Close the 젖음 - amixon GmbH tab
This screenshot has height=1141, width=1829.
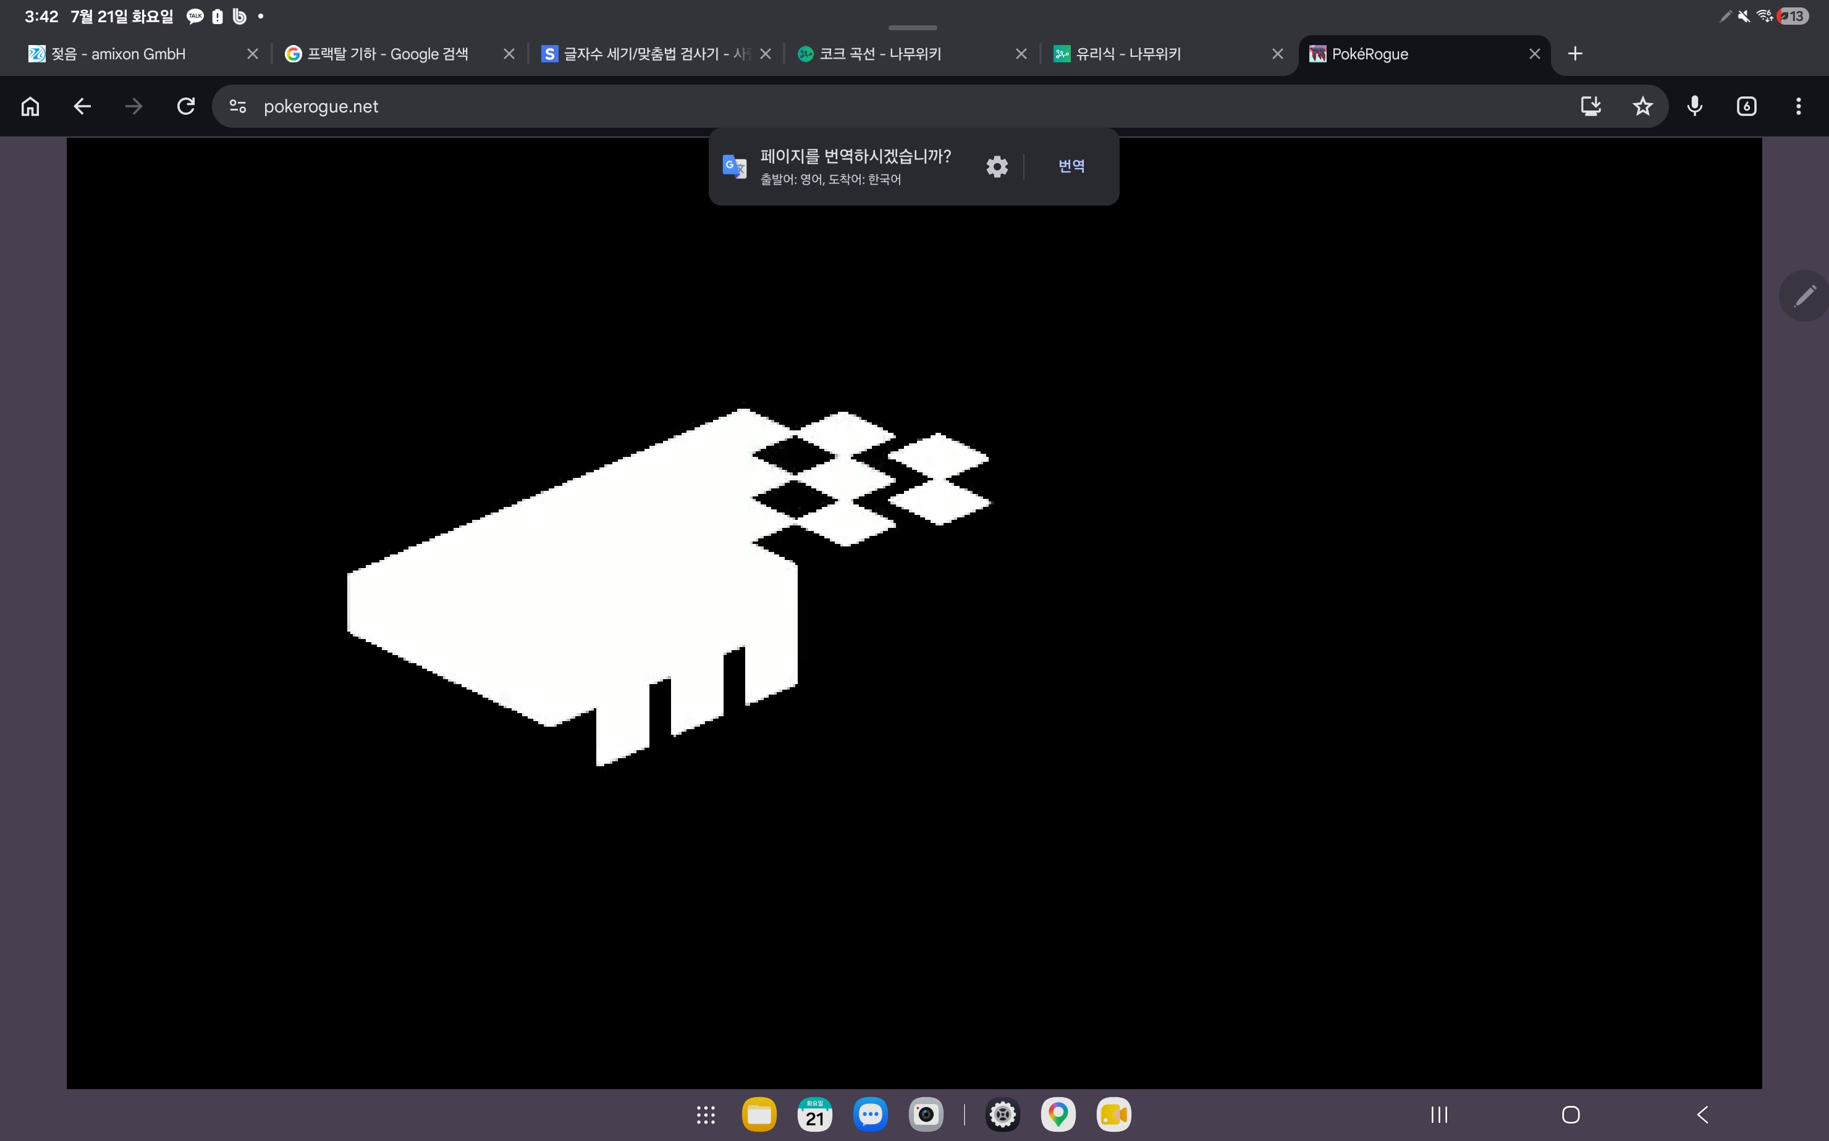point(253,54)
